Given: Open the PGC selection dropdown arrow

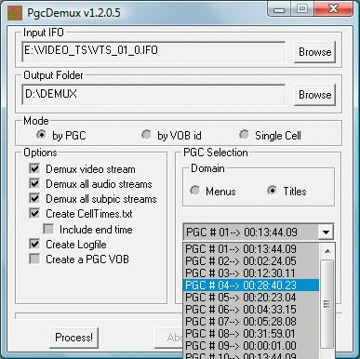Looking at the screenshot, I should [326, 232].
